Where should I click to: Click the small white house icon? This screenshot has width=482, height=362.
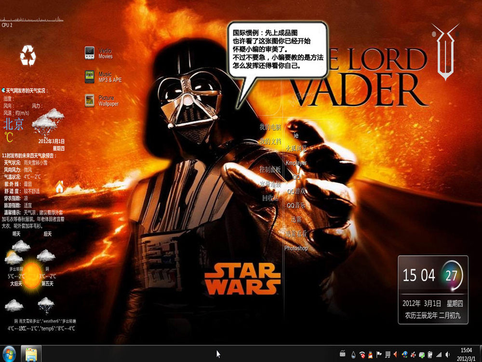click(60, 187)
